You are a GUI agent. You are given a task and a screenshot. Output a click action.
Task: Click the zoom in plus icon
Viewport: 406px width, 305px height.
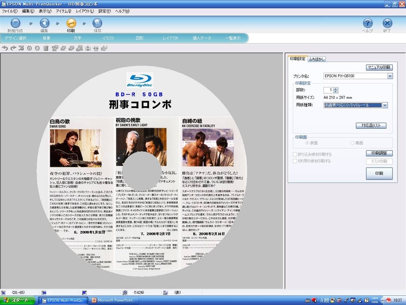click(x=29, y=48)
